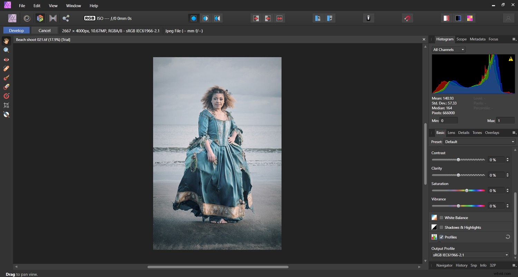Click the Develop button
The width and height of the screenshot is (518, 277).
click(16, 30)
